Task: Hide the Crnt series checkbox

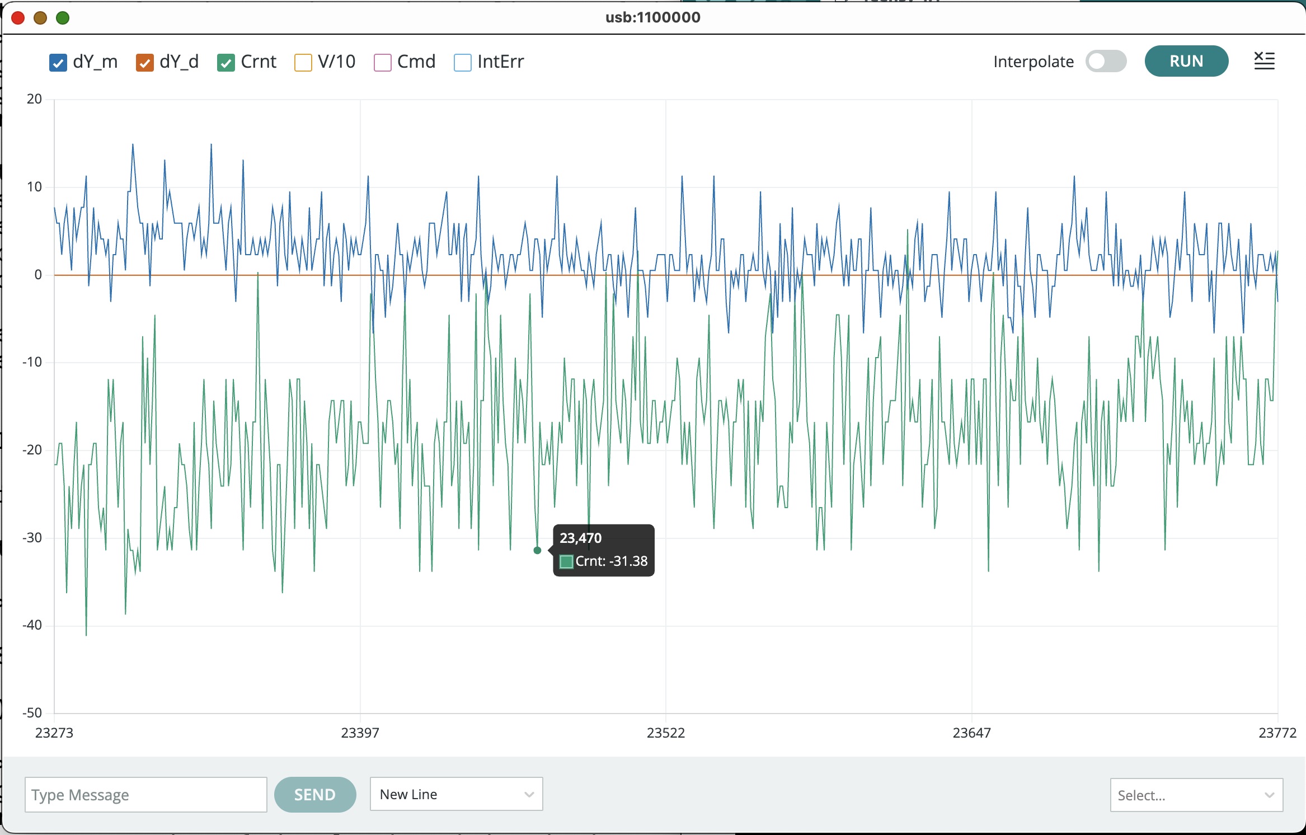Action: pos(226,63)
